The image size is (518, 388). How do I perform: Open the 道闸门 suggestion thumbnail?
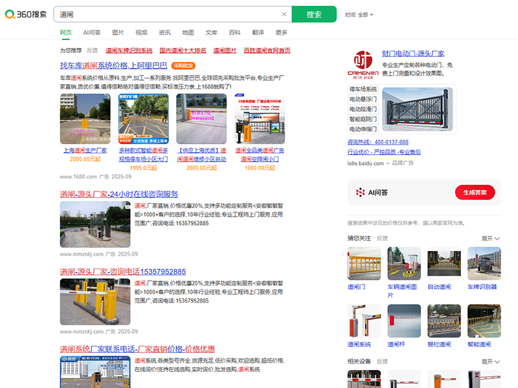[x=364, y=263]
